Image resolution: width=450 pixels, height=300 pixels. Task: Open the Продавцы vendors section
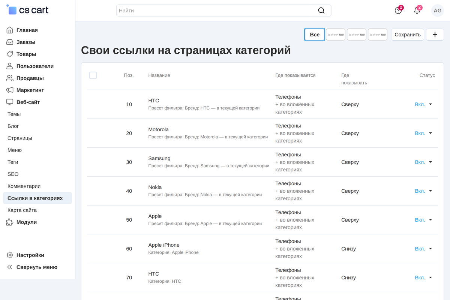[x=30, y=78]
